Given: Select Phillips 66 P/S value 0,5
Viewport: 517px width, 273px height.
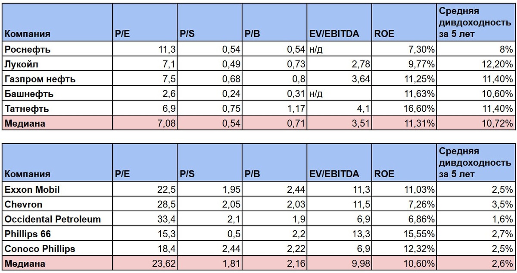Looking at the screenshot, I should point(210,234).
